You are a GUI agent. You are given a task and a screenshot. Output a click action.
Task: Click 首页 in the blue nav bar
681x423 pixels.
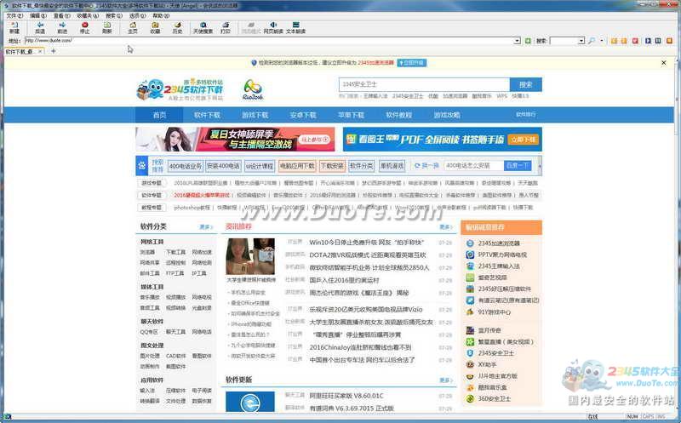pyautogui.click(x=159, y=115)
